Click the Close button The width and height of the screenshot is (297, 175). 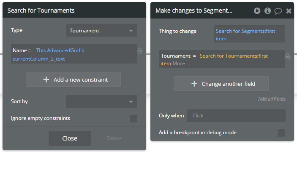point(70,138)
